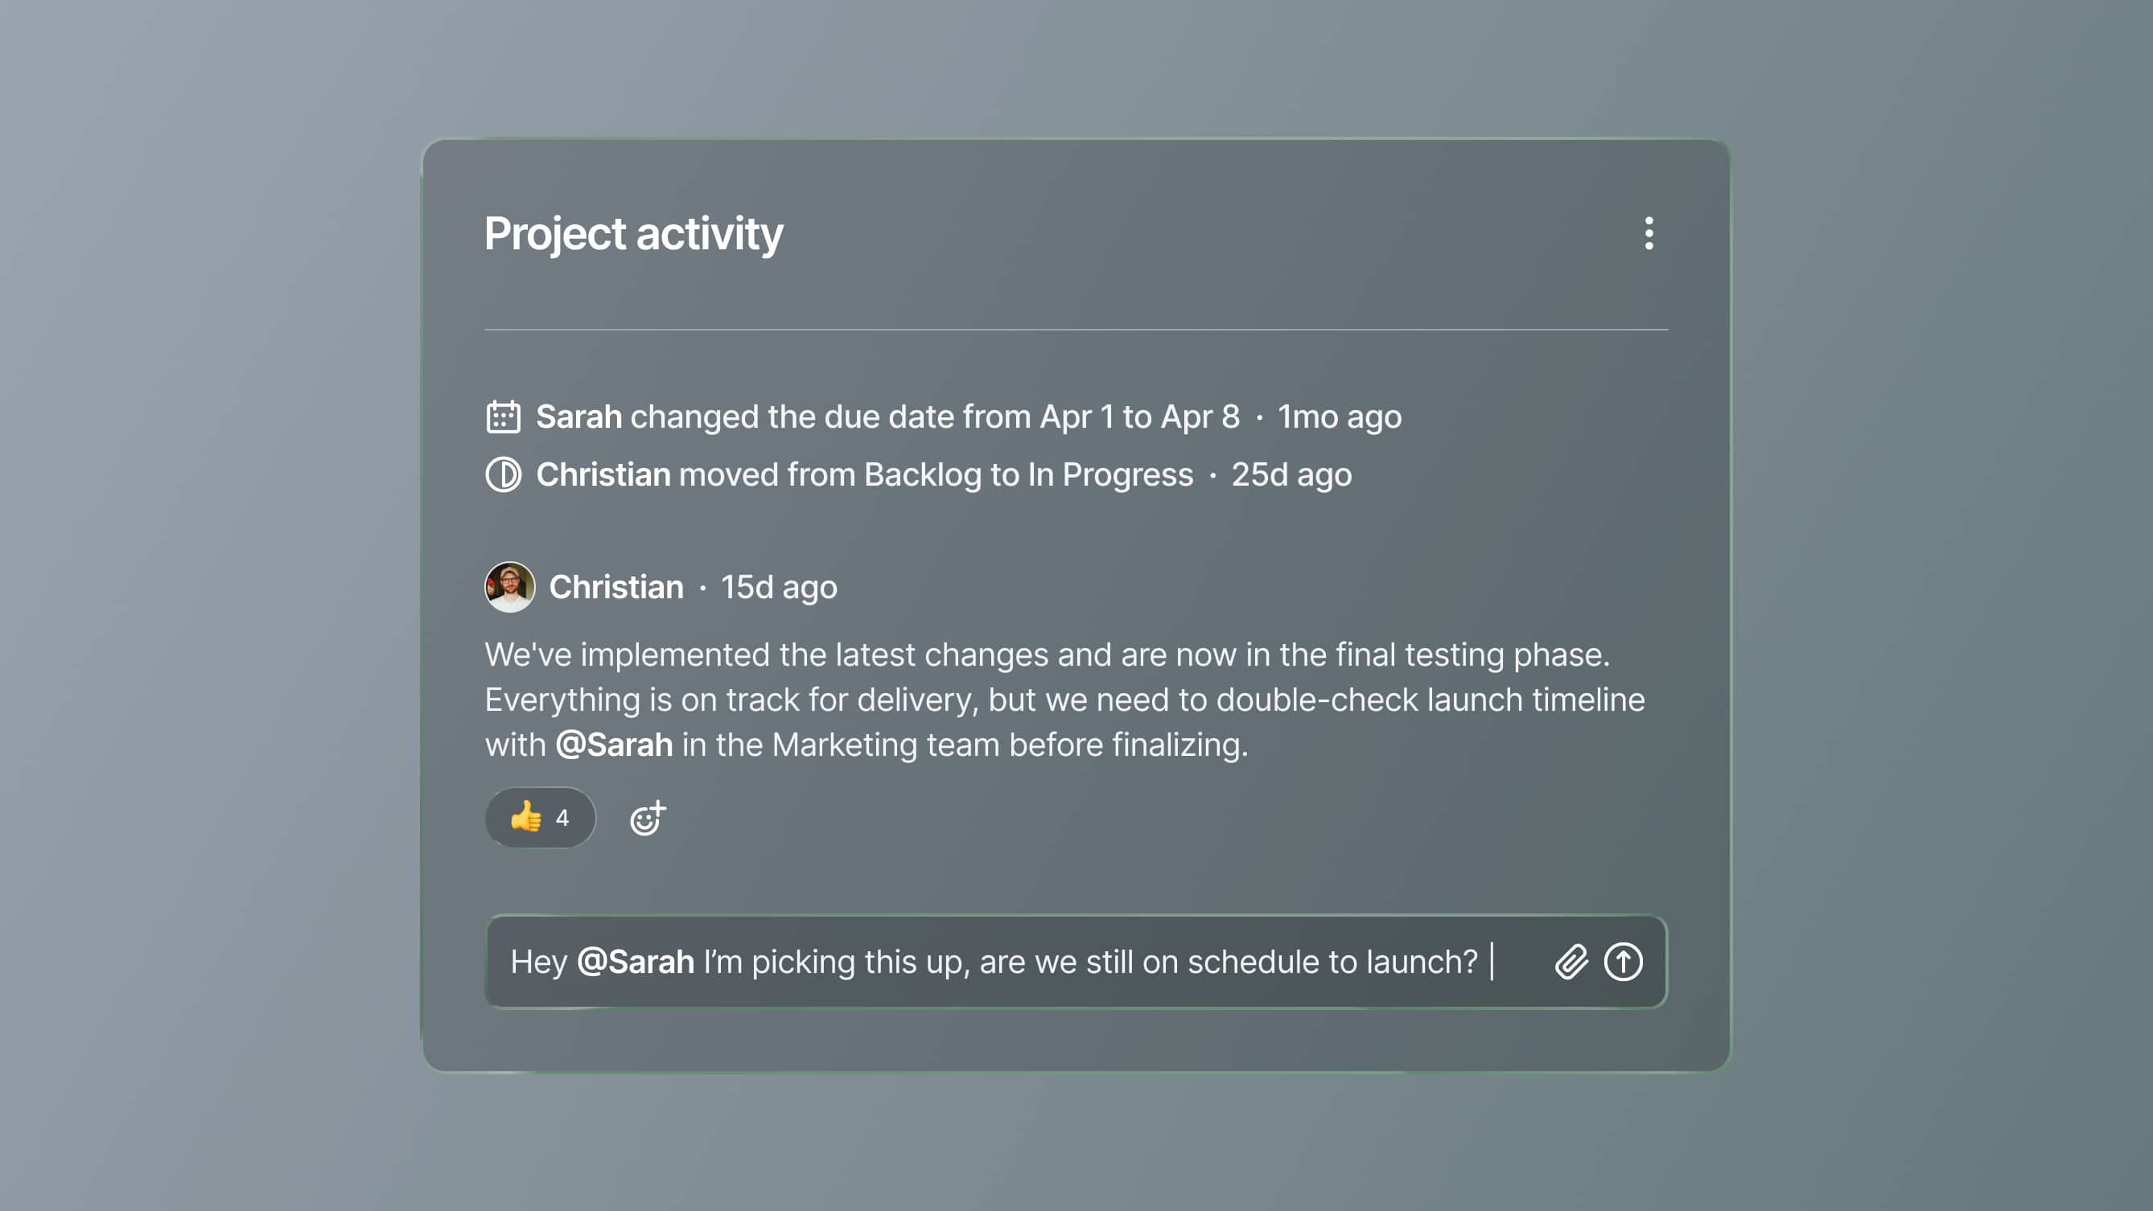Click Christian's name on the comment

[x=616, y=587]
